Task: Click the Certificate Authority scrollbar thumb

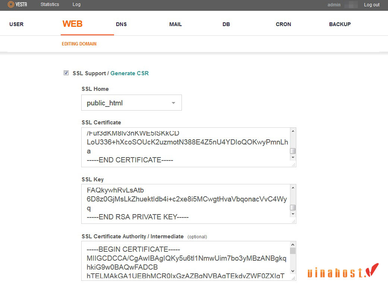Action: (293, 251)
